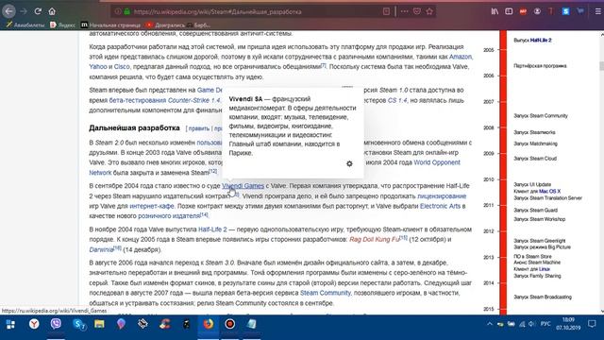This screenshot has width=604, height=340.
Task: Reload the page with the refresh icon
Action: 38,11
